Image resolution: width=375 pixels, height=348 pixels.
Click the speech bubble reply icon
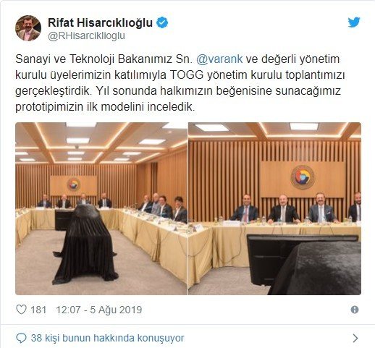tap(21, 338)
